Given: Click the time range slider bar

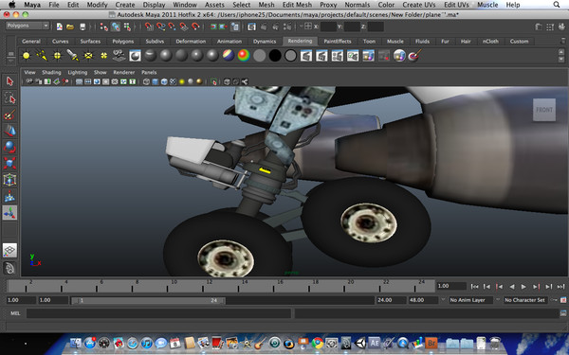Looking at the screenshot, I should 149,300.
